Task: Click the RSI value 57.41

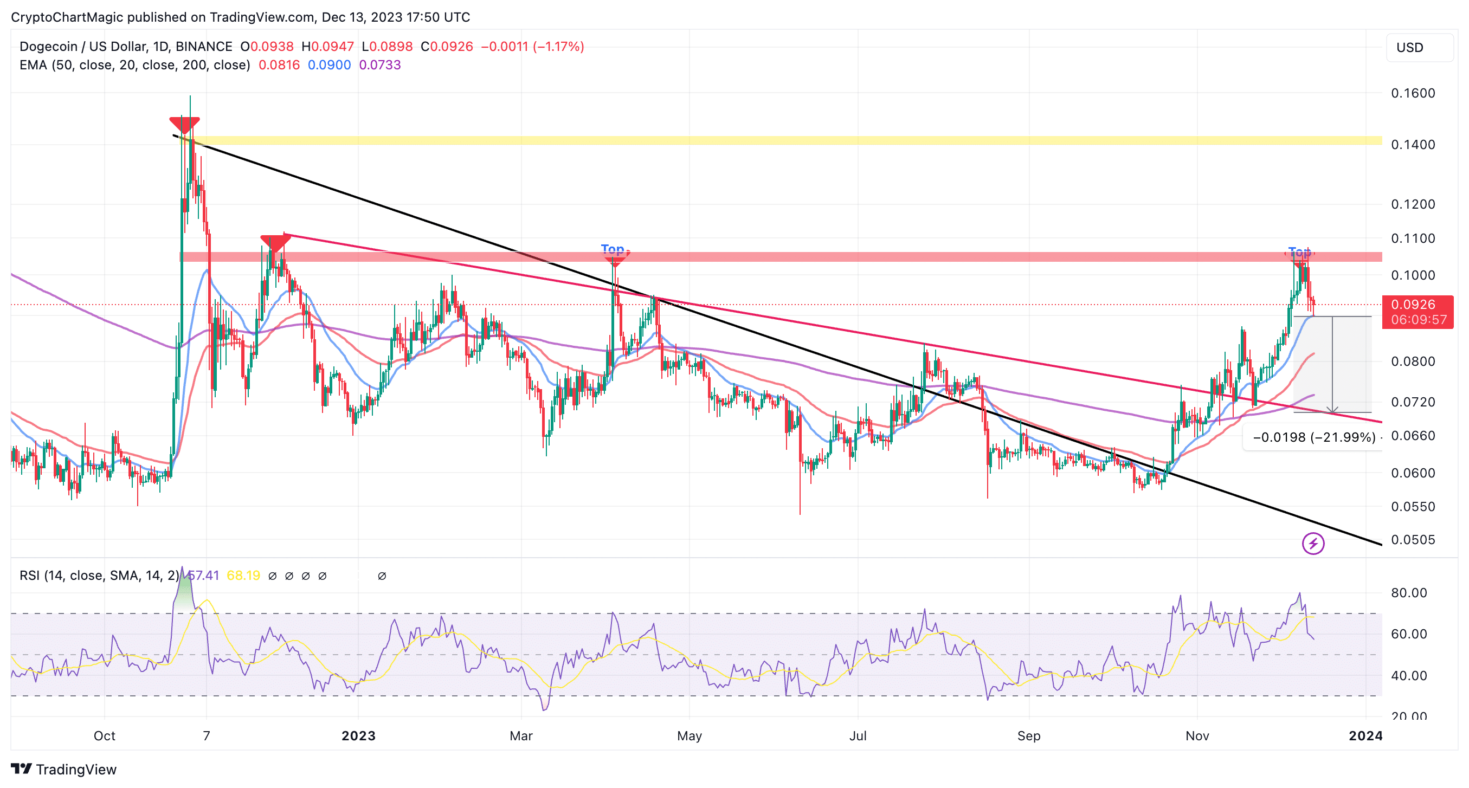Action: 203,576
